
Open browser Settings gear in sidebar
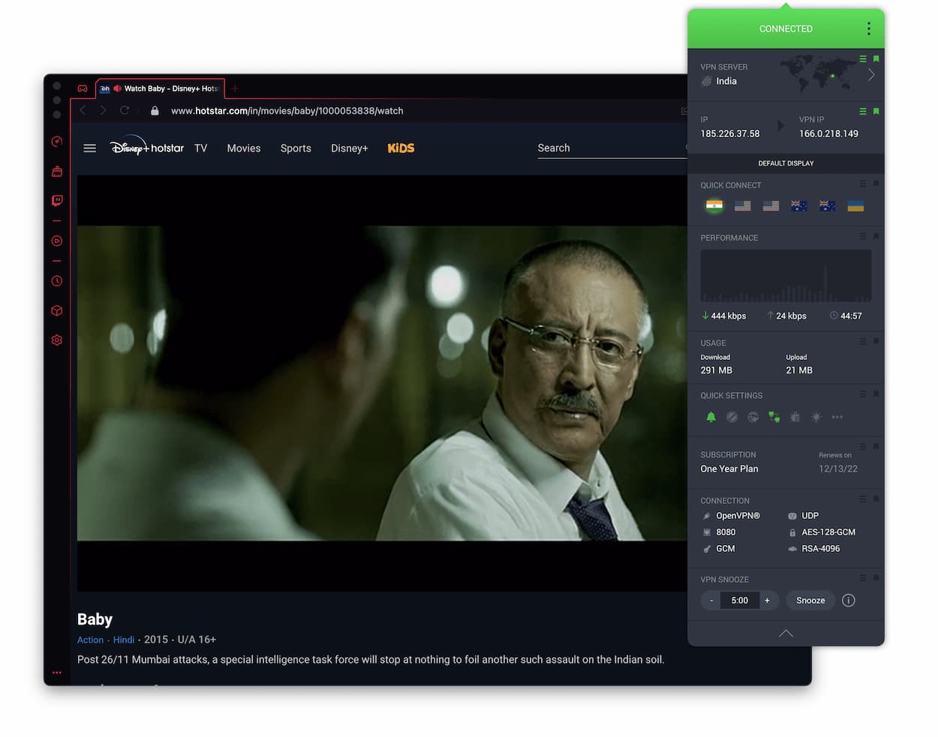(x=57, y=340)
